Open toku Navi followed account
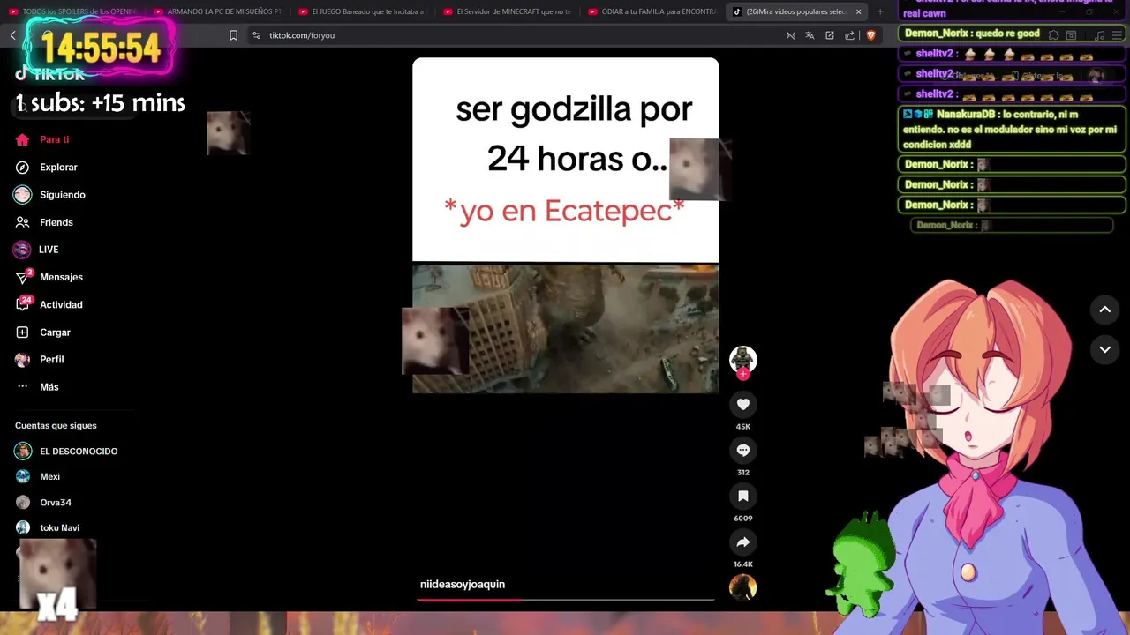The width and height of the screenshot is (1130, 635). [x=48, y=528]
